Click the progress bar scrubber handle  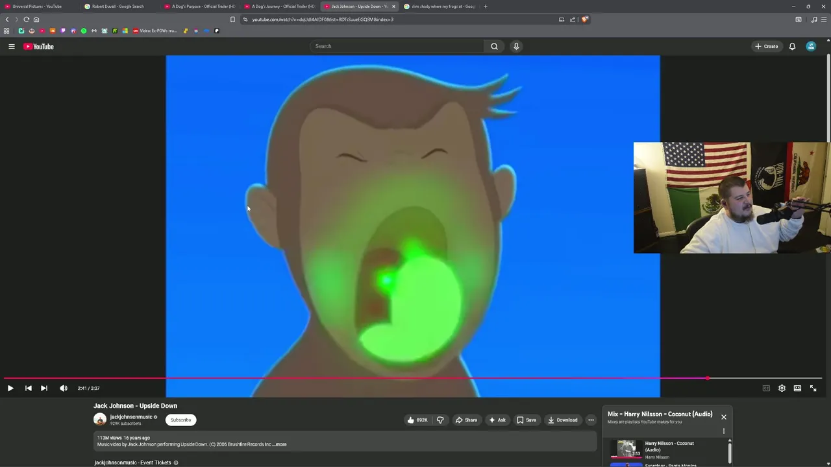[x=708, y=377]
